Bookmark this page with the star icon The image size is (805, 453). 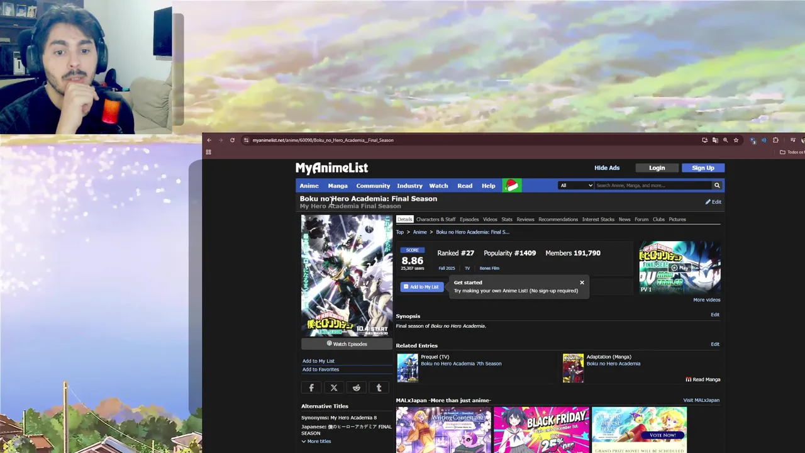[736, 140]
